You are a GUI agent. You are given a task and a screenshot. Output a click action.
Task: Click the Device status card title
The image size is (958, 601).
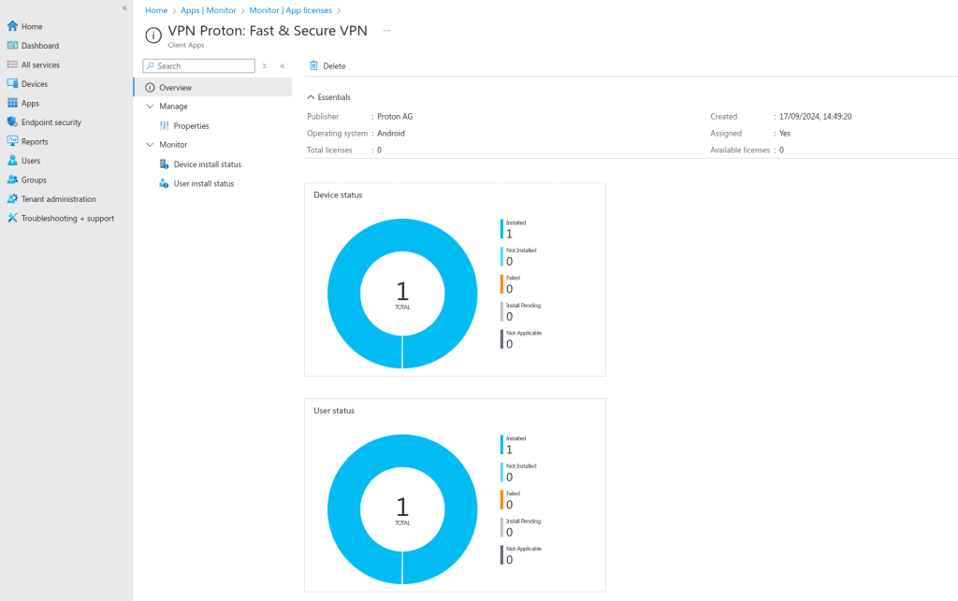point(338,194)
